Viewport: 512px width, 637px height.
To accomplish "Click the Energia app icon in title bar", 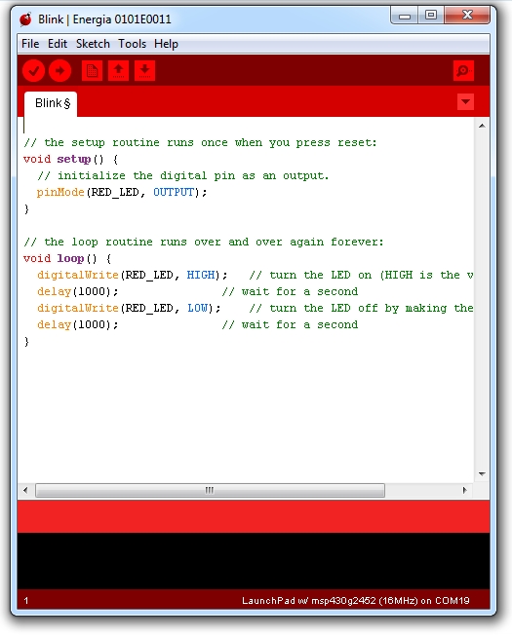I will click(25, 19).
